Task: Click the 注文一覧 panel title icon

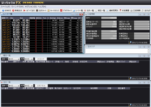Action: pyautogui.click(x=2, y=82)
